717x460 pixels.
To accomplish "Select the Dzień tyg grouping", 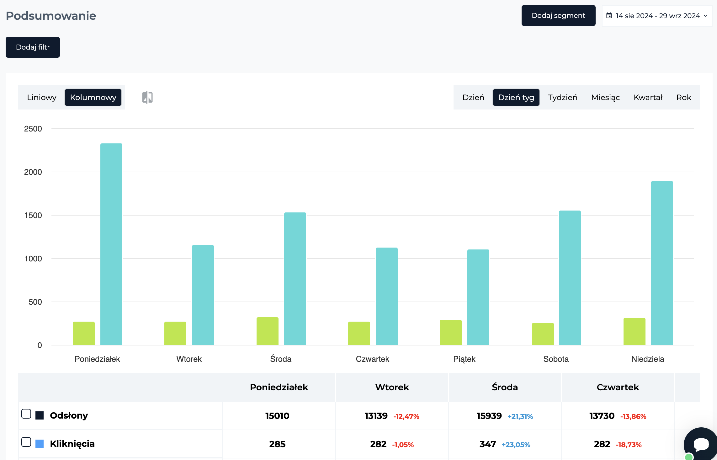I will tap(516, 97).
